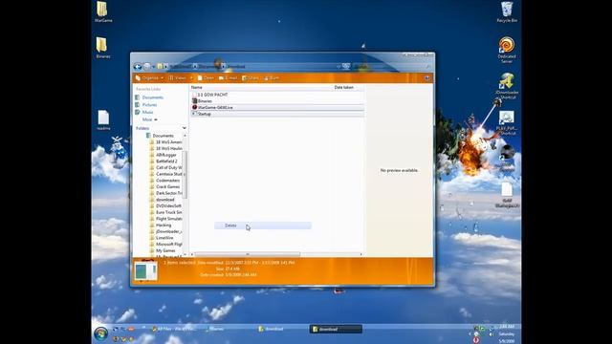Expand More in Favorite Links

pyautogui.click(x=149, y=119)
